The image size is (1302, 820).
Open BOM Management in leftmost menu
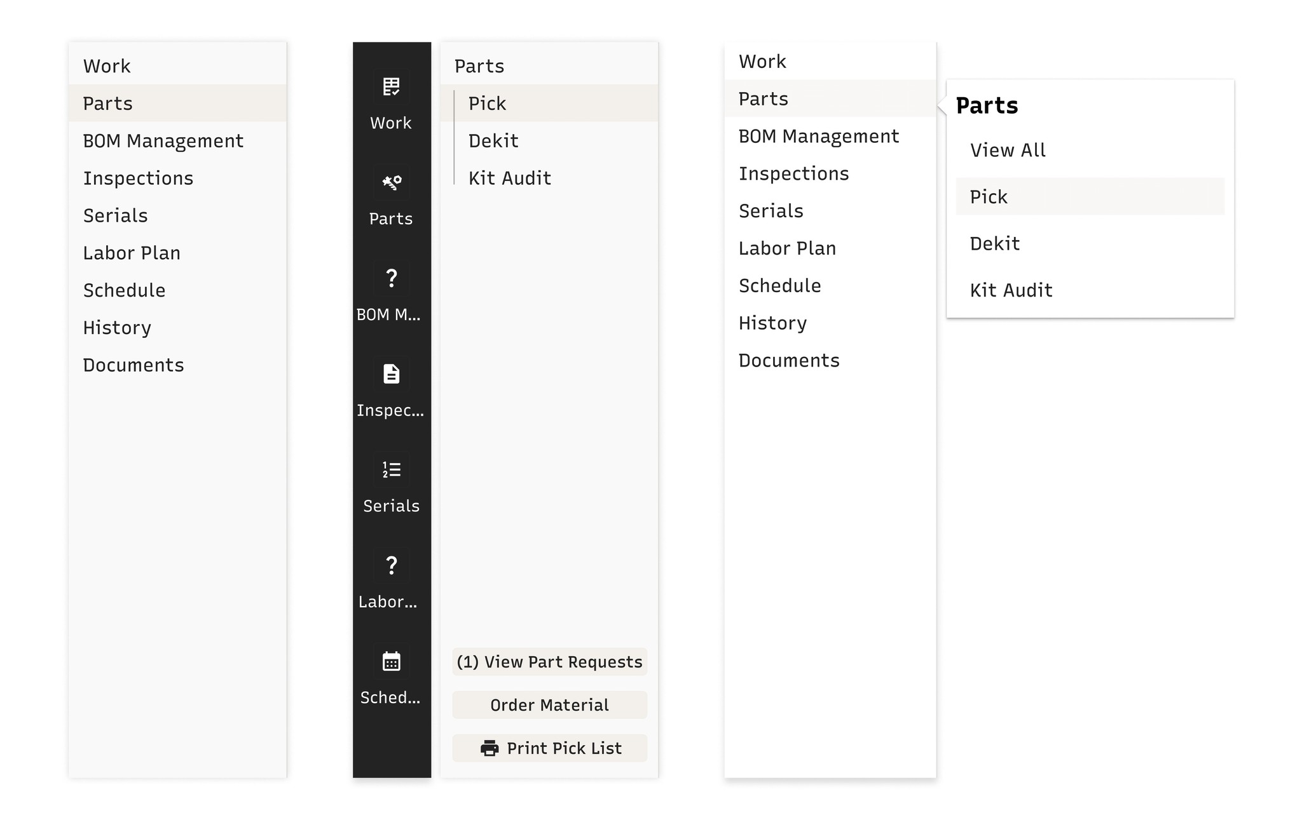coord(163,141)
